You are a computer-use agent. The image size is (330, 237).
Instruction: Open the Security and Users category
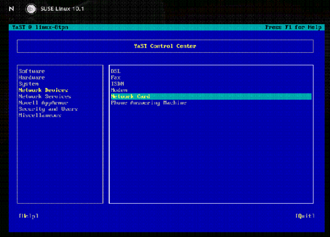(48, 109)
